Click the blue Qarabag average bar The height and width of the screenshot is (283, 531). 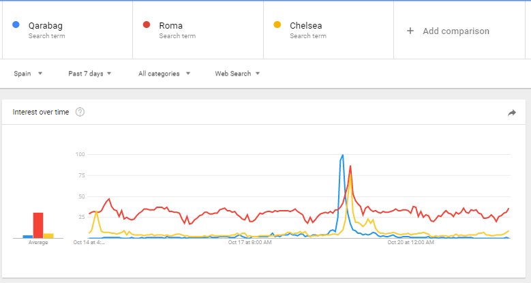click(27, 236)
